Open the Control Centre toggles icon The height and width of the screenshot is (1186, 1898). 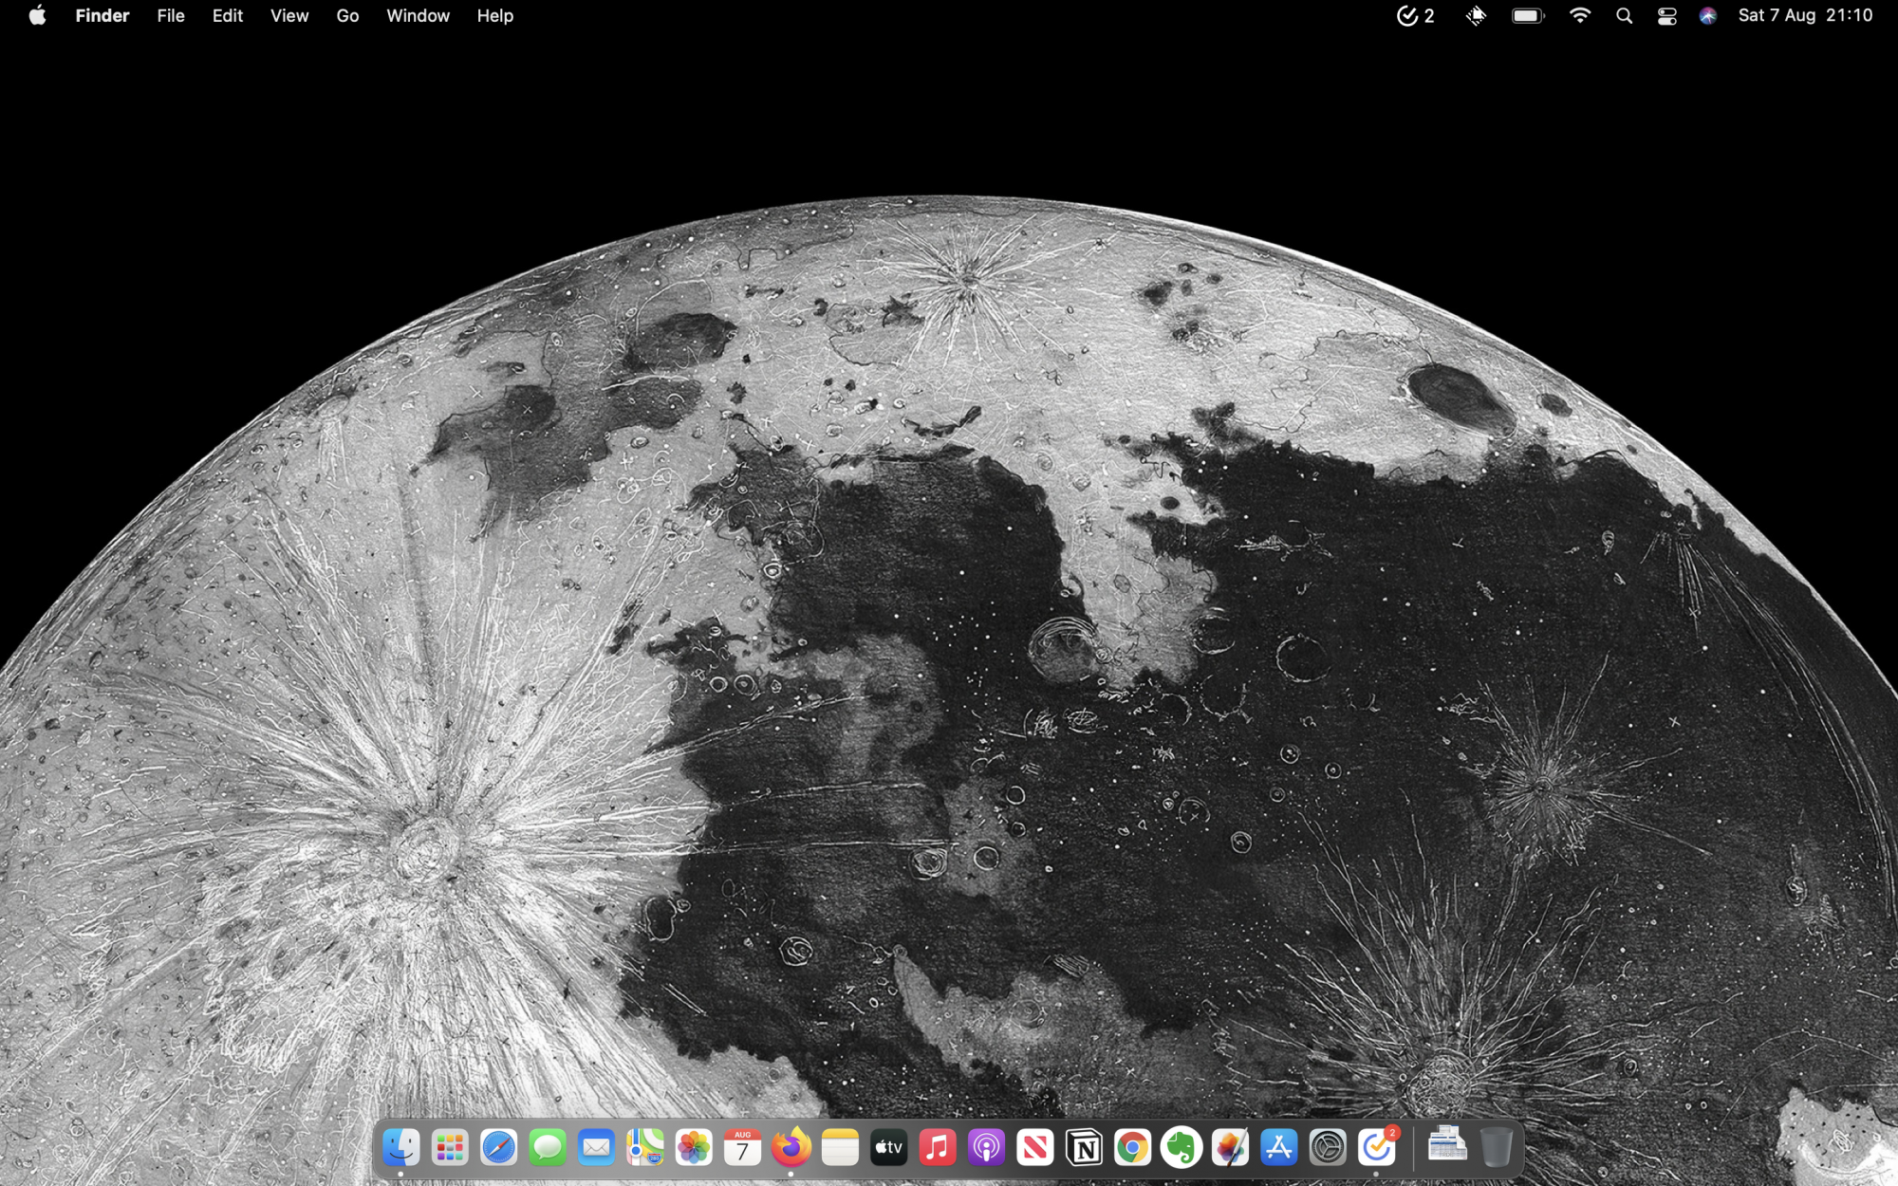1666,16
